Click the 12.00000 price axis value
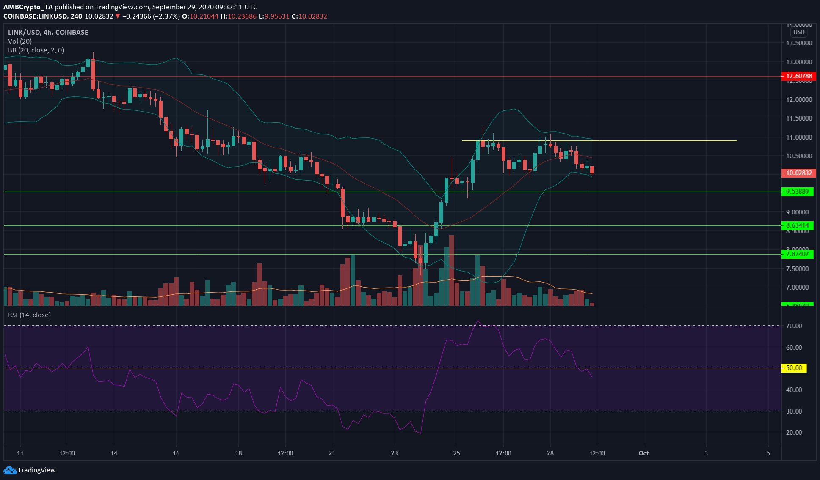The height and width of the screenshot is (480, 820). pos(799,99)
